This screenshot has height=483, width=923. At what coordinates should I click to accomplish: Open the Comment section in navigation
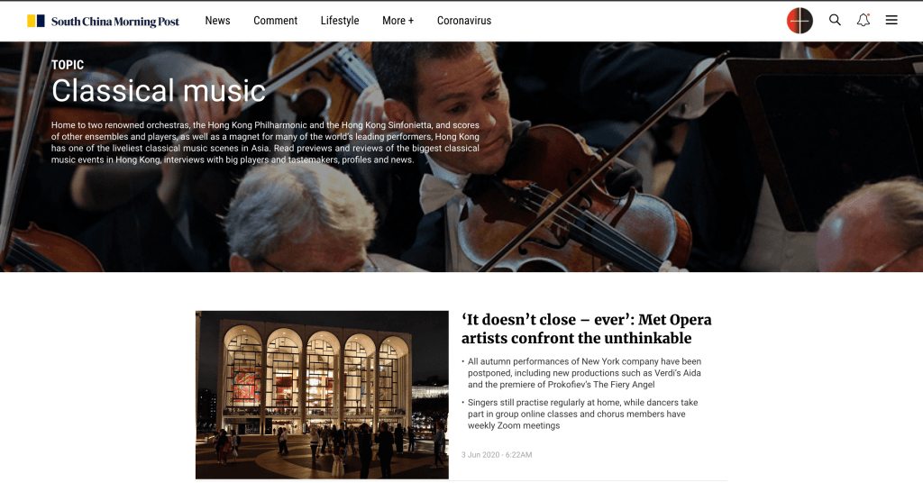coord(275,21)
